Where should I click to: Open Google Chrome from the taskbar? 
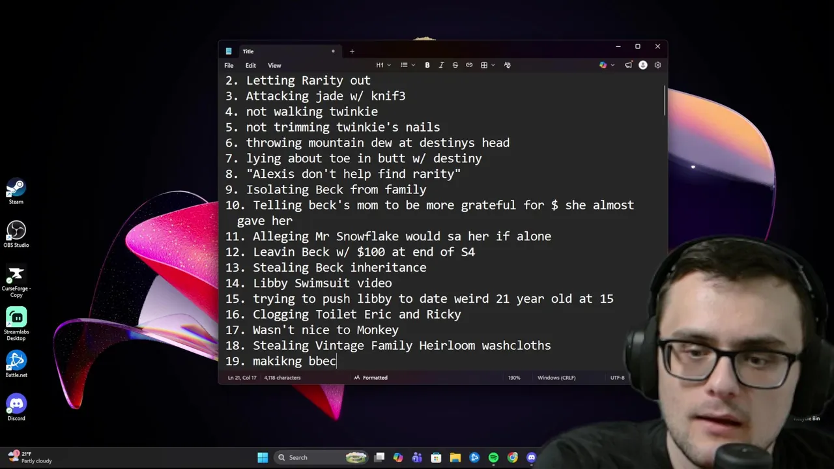512,457
